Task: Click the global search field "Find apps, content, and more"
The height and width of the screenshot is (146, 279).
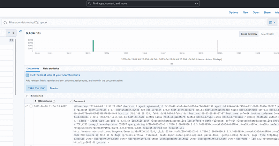Action: pos(143,3)
